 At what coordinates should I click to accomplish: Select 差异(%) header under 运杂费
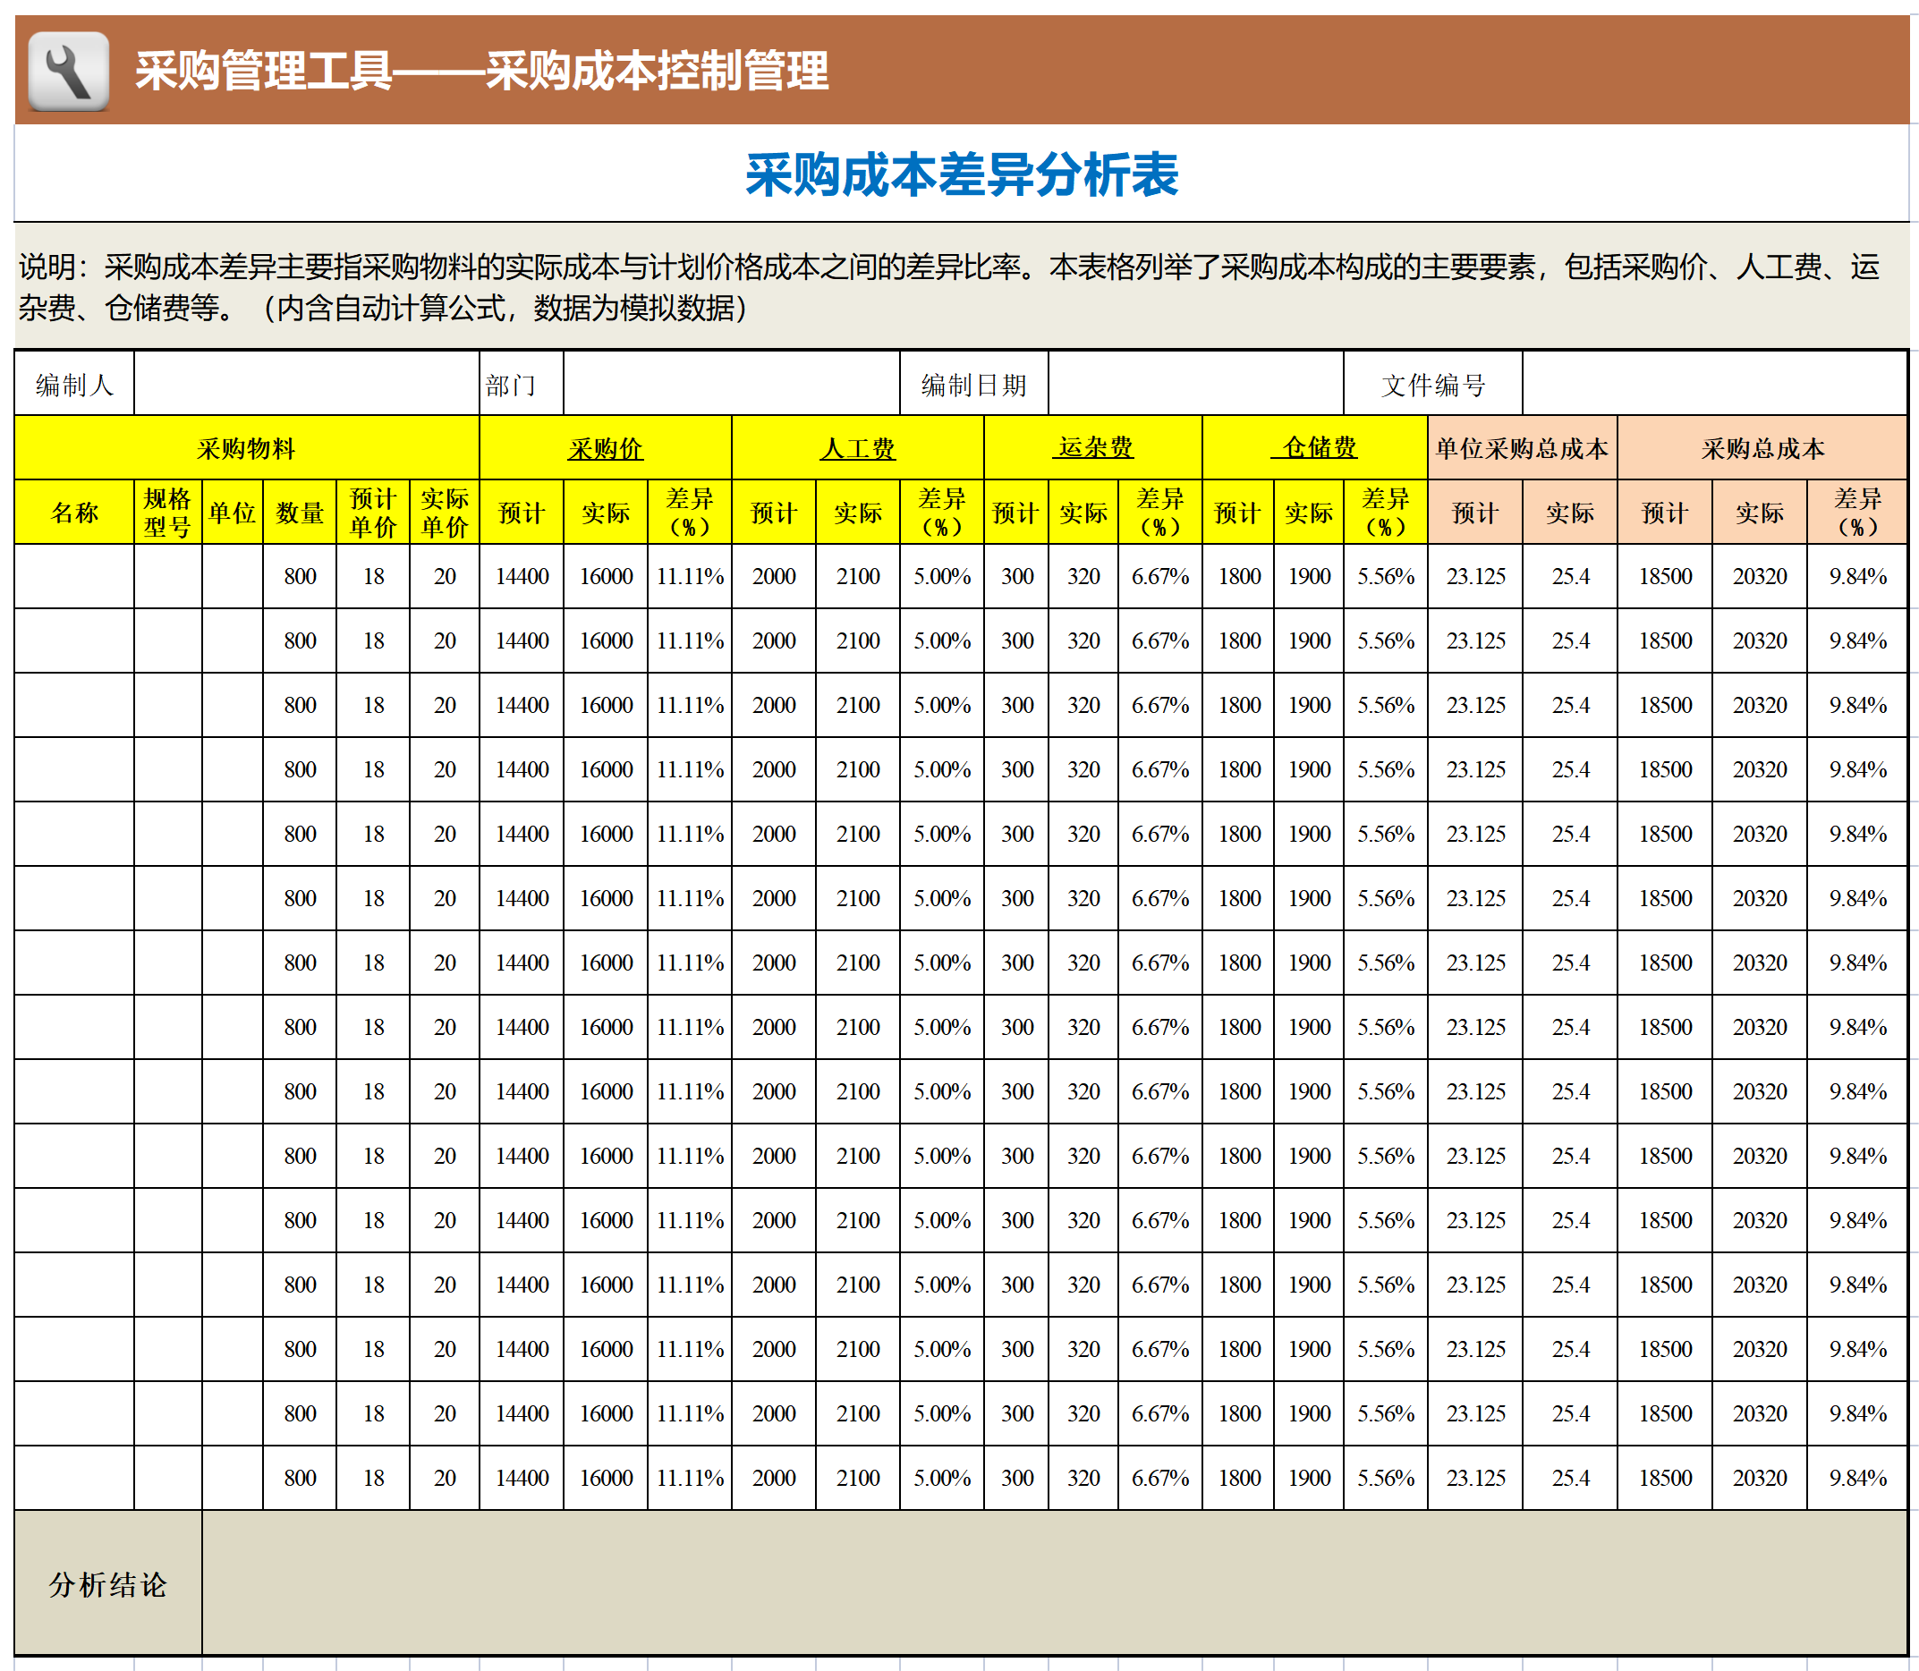1160,513
